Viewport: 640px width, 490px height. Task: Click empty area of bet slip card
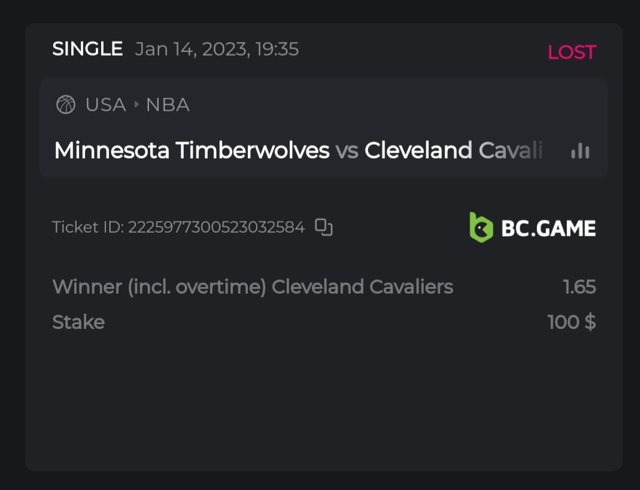coord(323,407)
